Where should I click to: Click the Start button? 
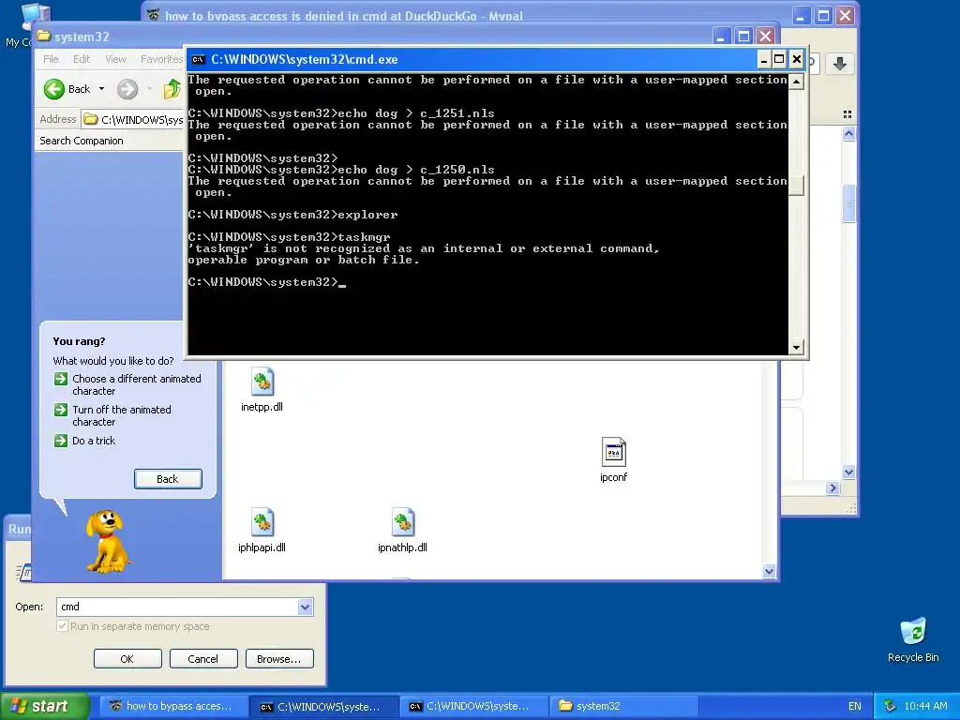(44, 706)
